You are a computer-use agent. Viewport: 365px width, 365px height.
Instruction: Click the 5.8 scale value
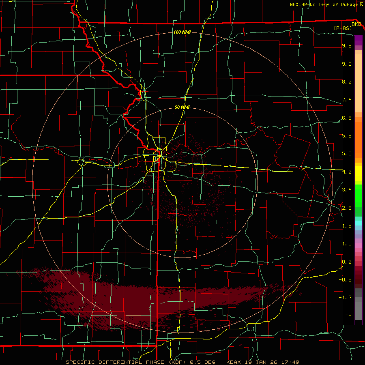pos(347,136)
